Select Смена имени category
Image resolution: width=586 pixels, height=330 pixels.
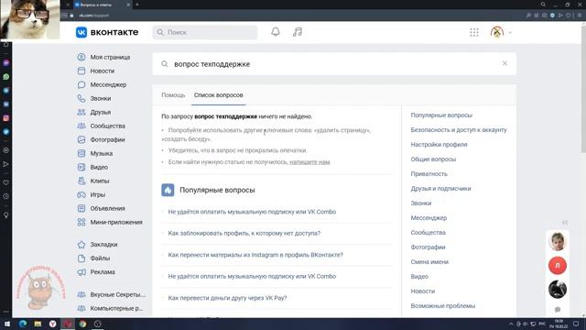point(429,262)
